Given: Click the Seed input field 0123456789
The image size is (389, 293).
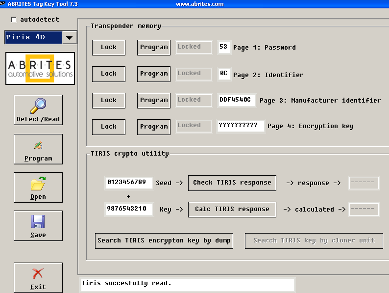Looking at the screenshot, I should [129, 183].
